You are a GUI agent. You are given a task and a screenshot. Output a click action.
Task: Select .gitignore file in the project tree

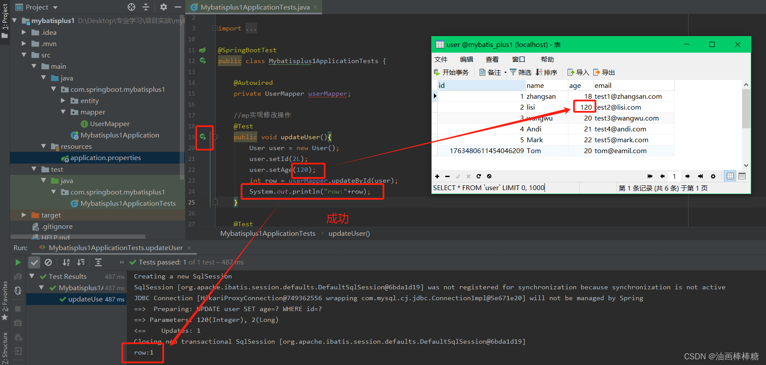tap(57, 227)
